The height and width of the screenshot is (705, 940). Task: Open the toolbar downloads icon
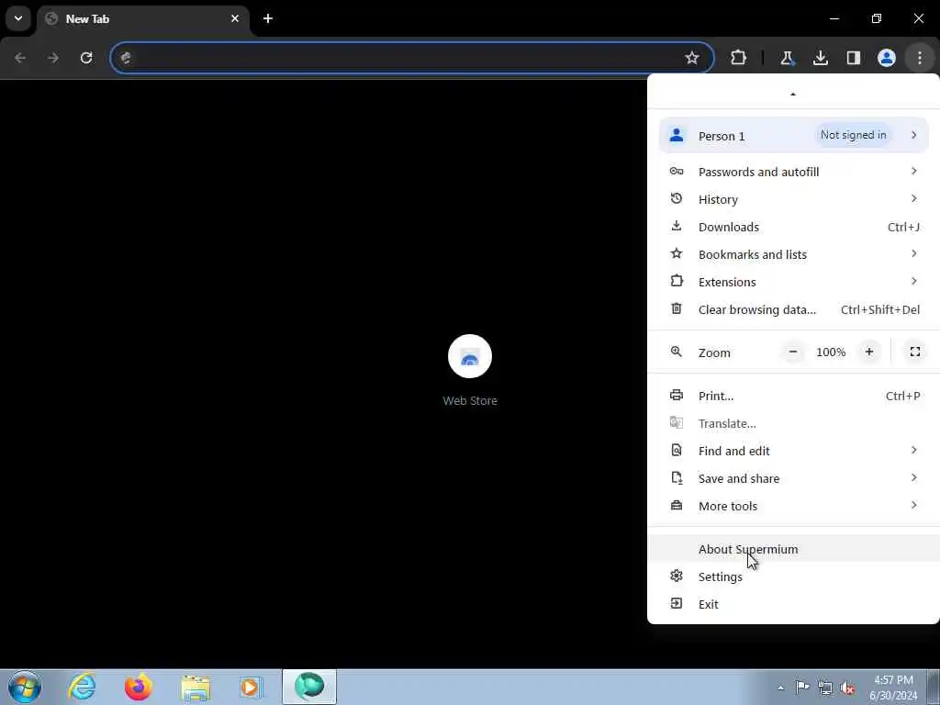pos(820,58)
